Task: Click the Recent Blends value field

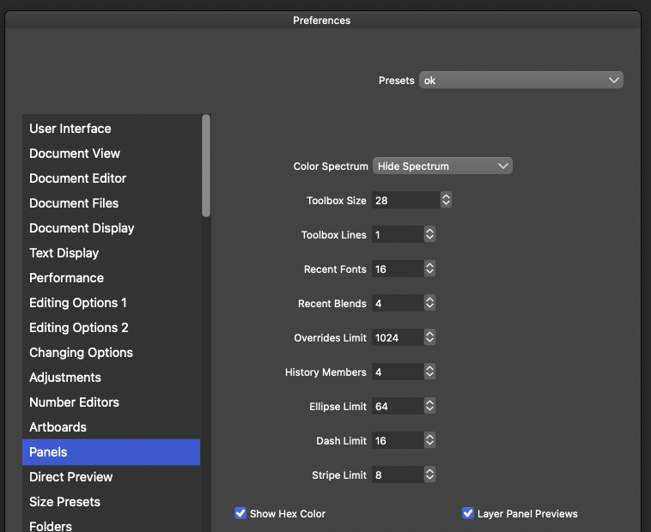Action: pos(396,303)
